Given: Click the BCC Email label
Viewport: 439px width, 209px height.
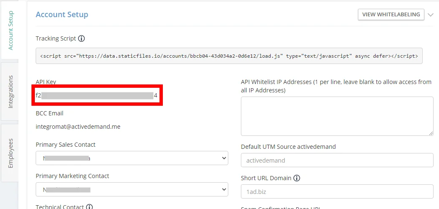Looking at the screenshot, I should 50,113.
